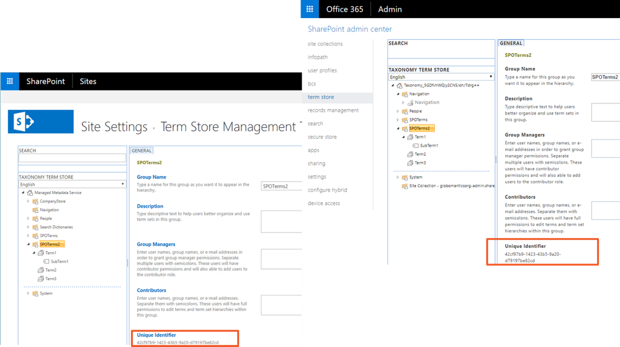Viewport: 620px width, 347px height.
Task: Click Term1 term set icon in admin center
Action: [410, 137]
